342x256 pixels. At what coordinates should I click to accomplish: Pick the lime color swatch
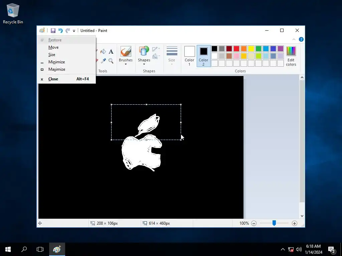coord(259,56)
